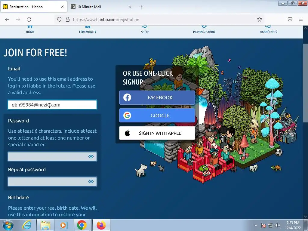
Task: Click the Birthdate label
Action: click(18, 197)
